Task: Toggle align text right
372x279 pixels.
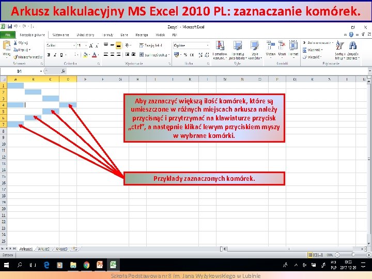Action: point(118,55)
